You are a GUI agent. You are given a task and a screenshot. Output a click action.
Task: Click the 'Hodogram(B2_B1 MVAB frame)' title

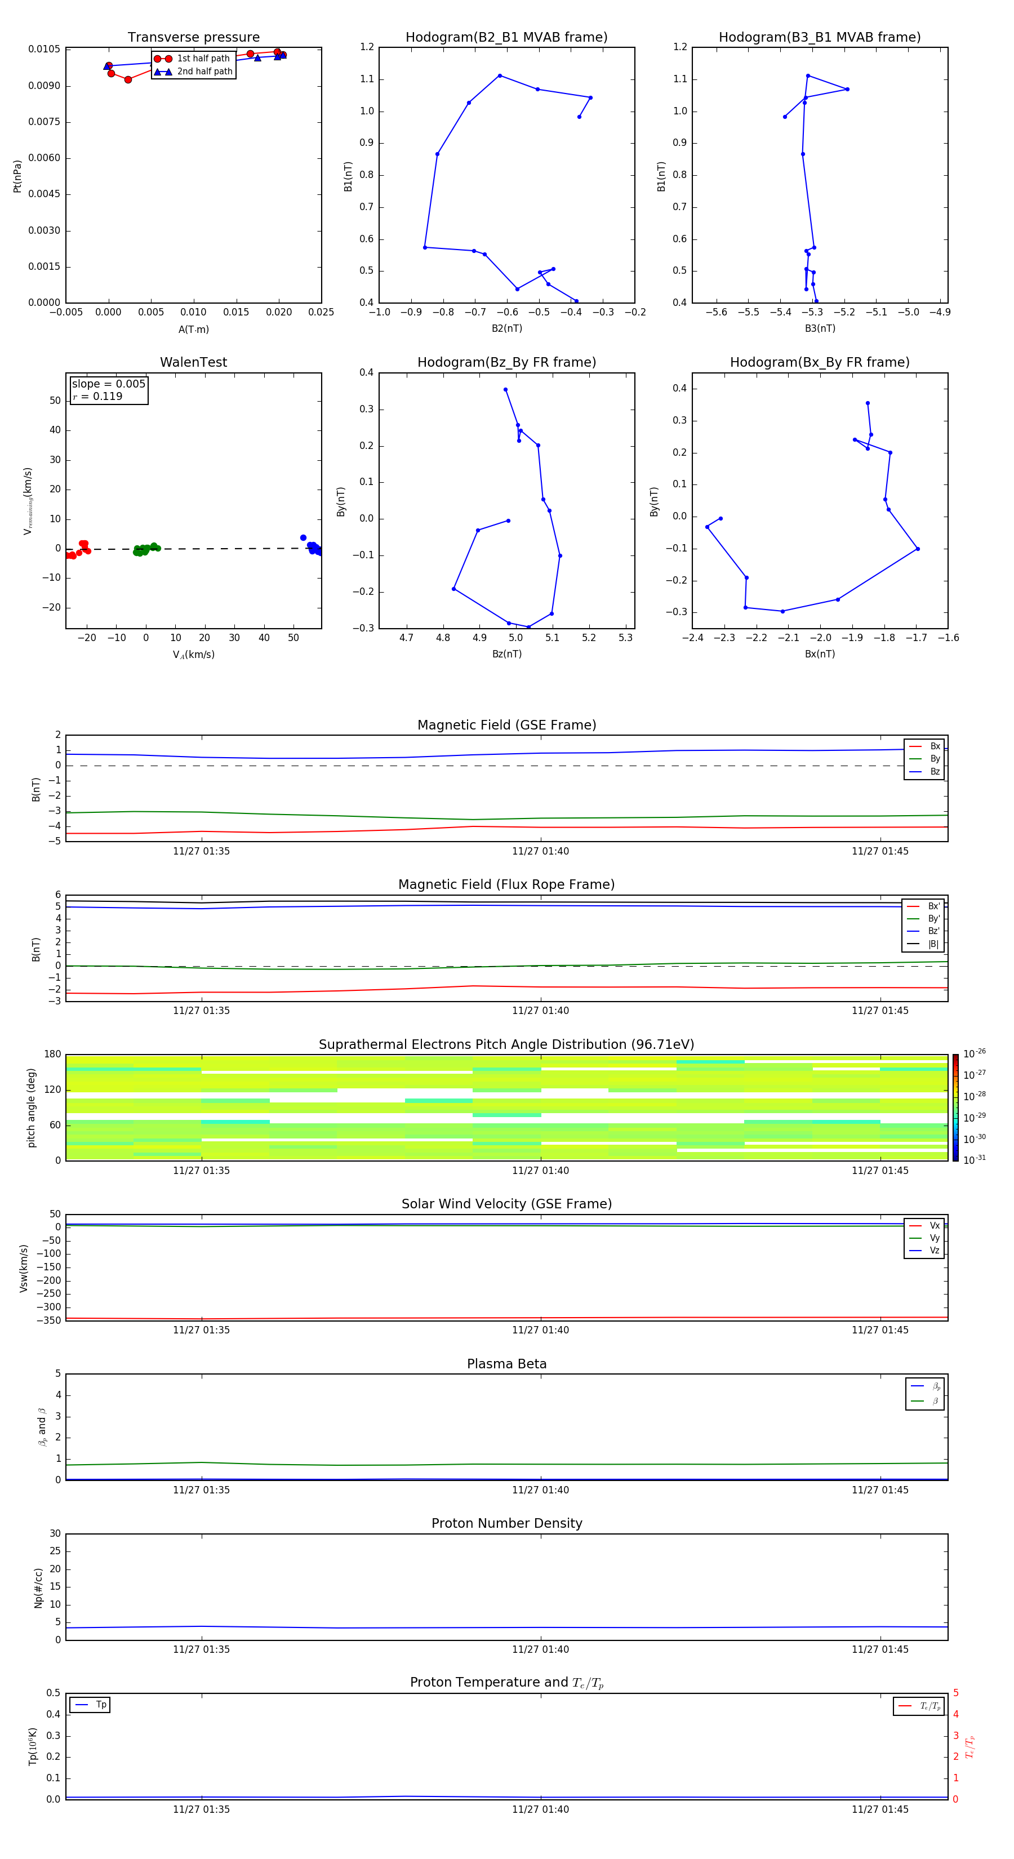506,38
